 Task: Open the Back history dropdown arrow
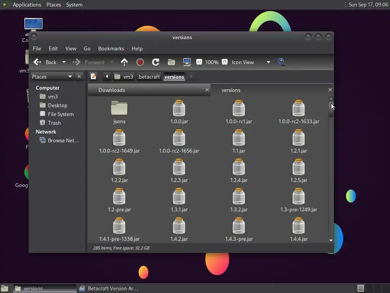64,62
